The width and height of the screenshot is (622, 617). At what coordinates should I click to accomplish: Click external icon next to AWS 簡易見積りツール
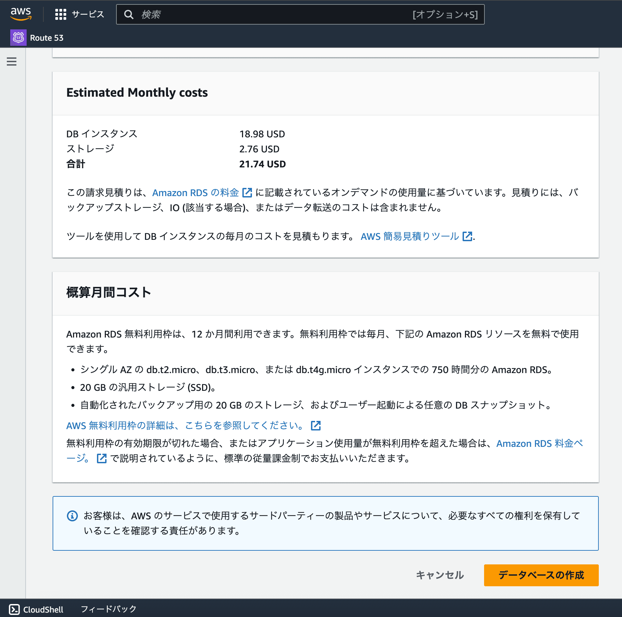[467, 236]
